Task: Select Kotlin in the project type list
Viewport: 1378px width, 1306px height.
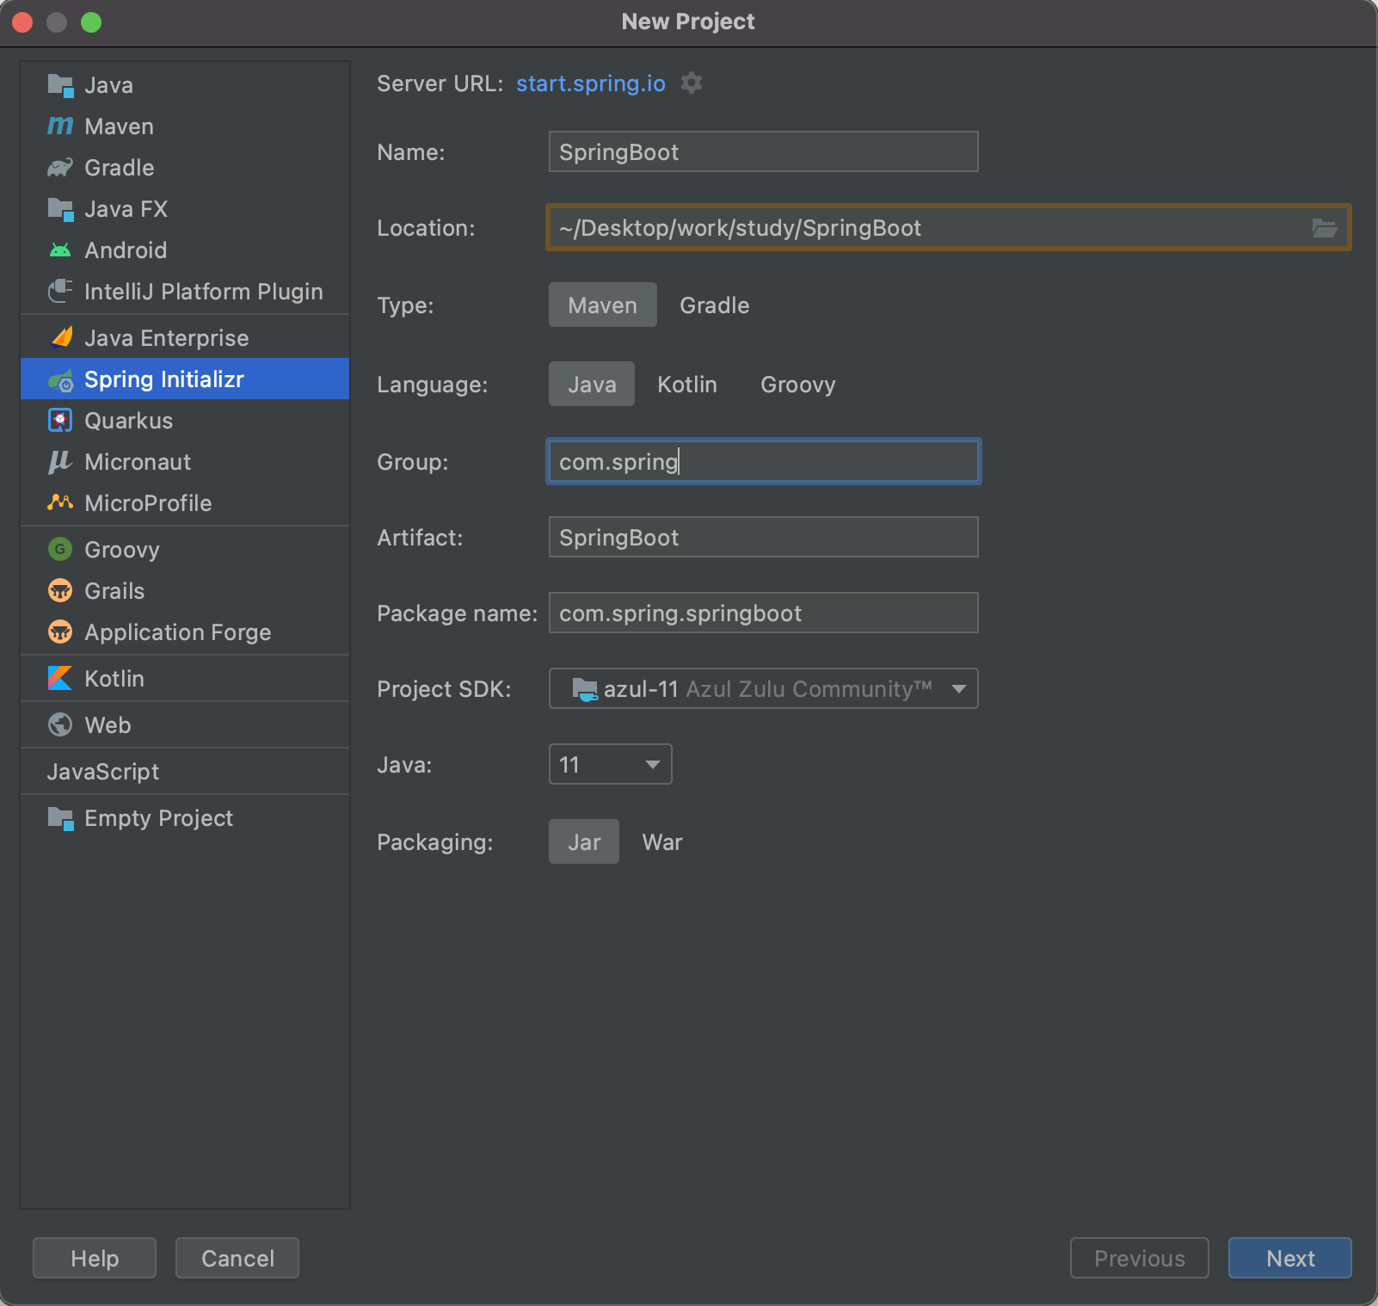Action: pyautogui.click(x=185, y=679)
